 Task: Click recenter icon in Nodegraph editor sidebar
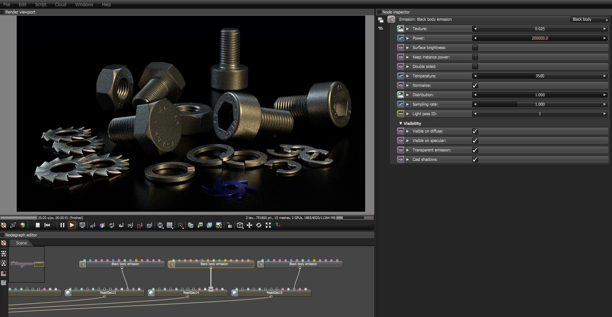click(x=4, y=243)
